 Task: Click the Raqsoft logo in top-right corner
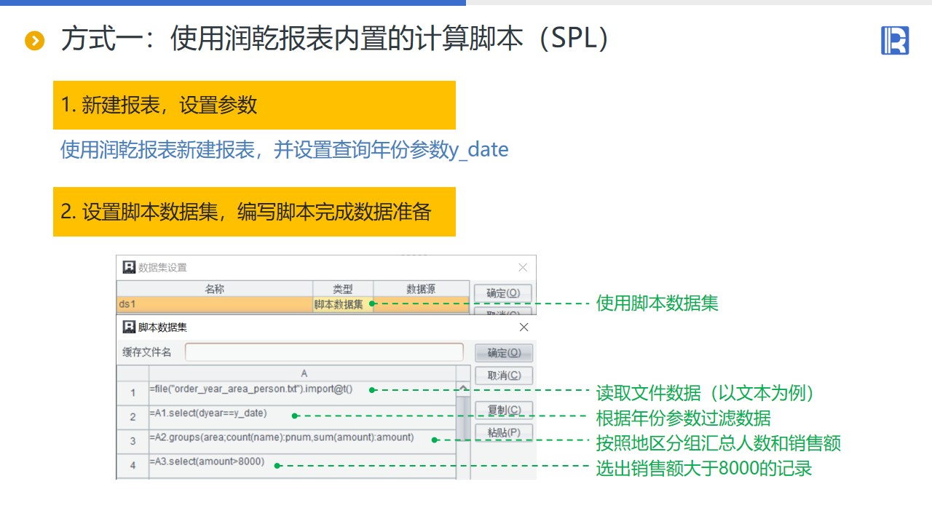pos(895,40)
